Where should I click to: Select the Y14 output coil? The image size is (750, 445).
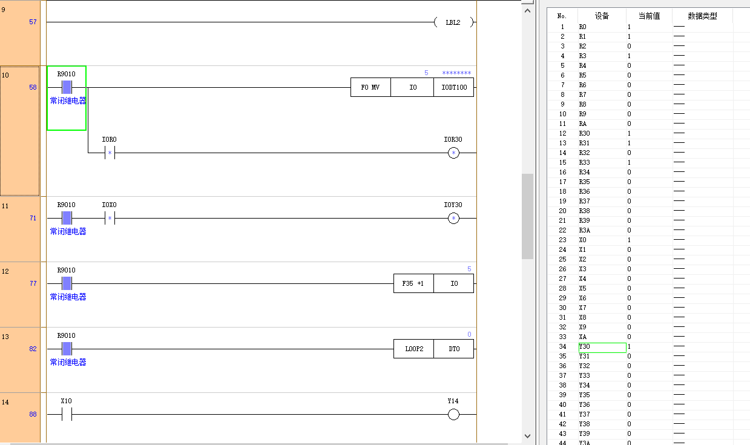453,415
